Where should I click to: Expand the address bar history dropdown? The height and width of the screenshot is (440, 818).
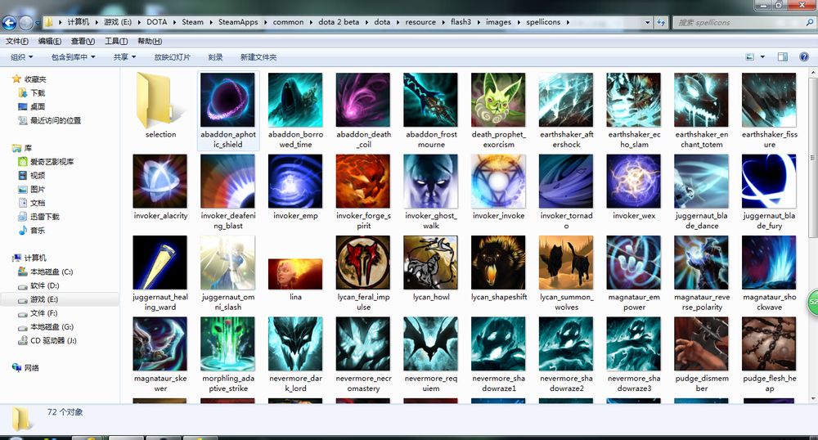point(647,22)
